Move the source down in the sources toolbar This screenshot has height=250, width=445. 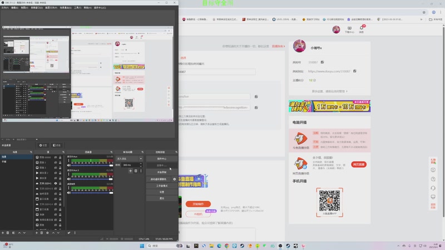pyautogui.click(x=58, y=233)
